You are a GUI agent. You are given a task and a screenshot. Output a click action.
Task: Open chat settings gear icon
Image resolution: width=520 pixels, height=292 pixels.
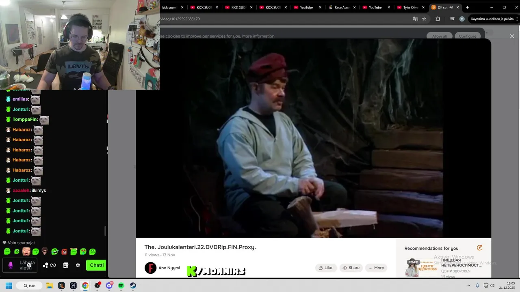78,265
